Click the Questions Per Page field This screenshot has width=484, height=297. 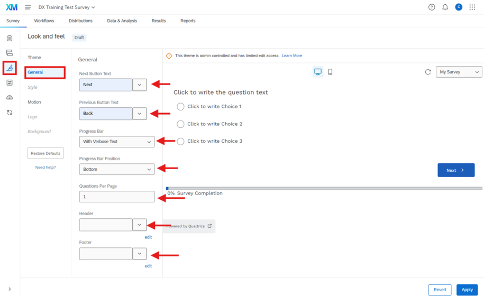117,197
